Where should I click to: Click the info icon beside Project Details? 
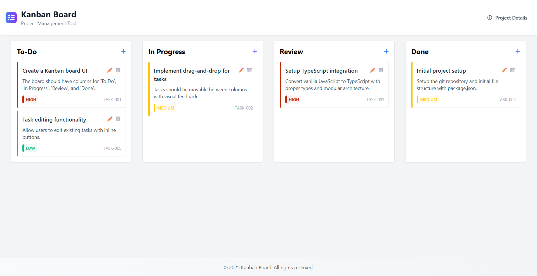pyautogui.click(x=490, y=18)
